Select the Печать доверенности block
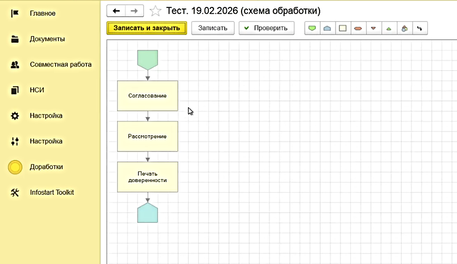The width and height of the screenshot is (457, 264). pos(147,177)
